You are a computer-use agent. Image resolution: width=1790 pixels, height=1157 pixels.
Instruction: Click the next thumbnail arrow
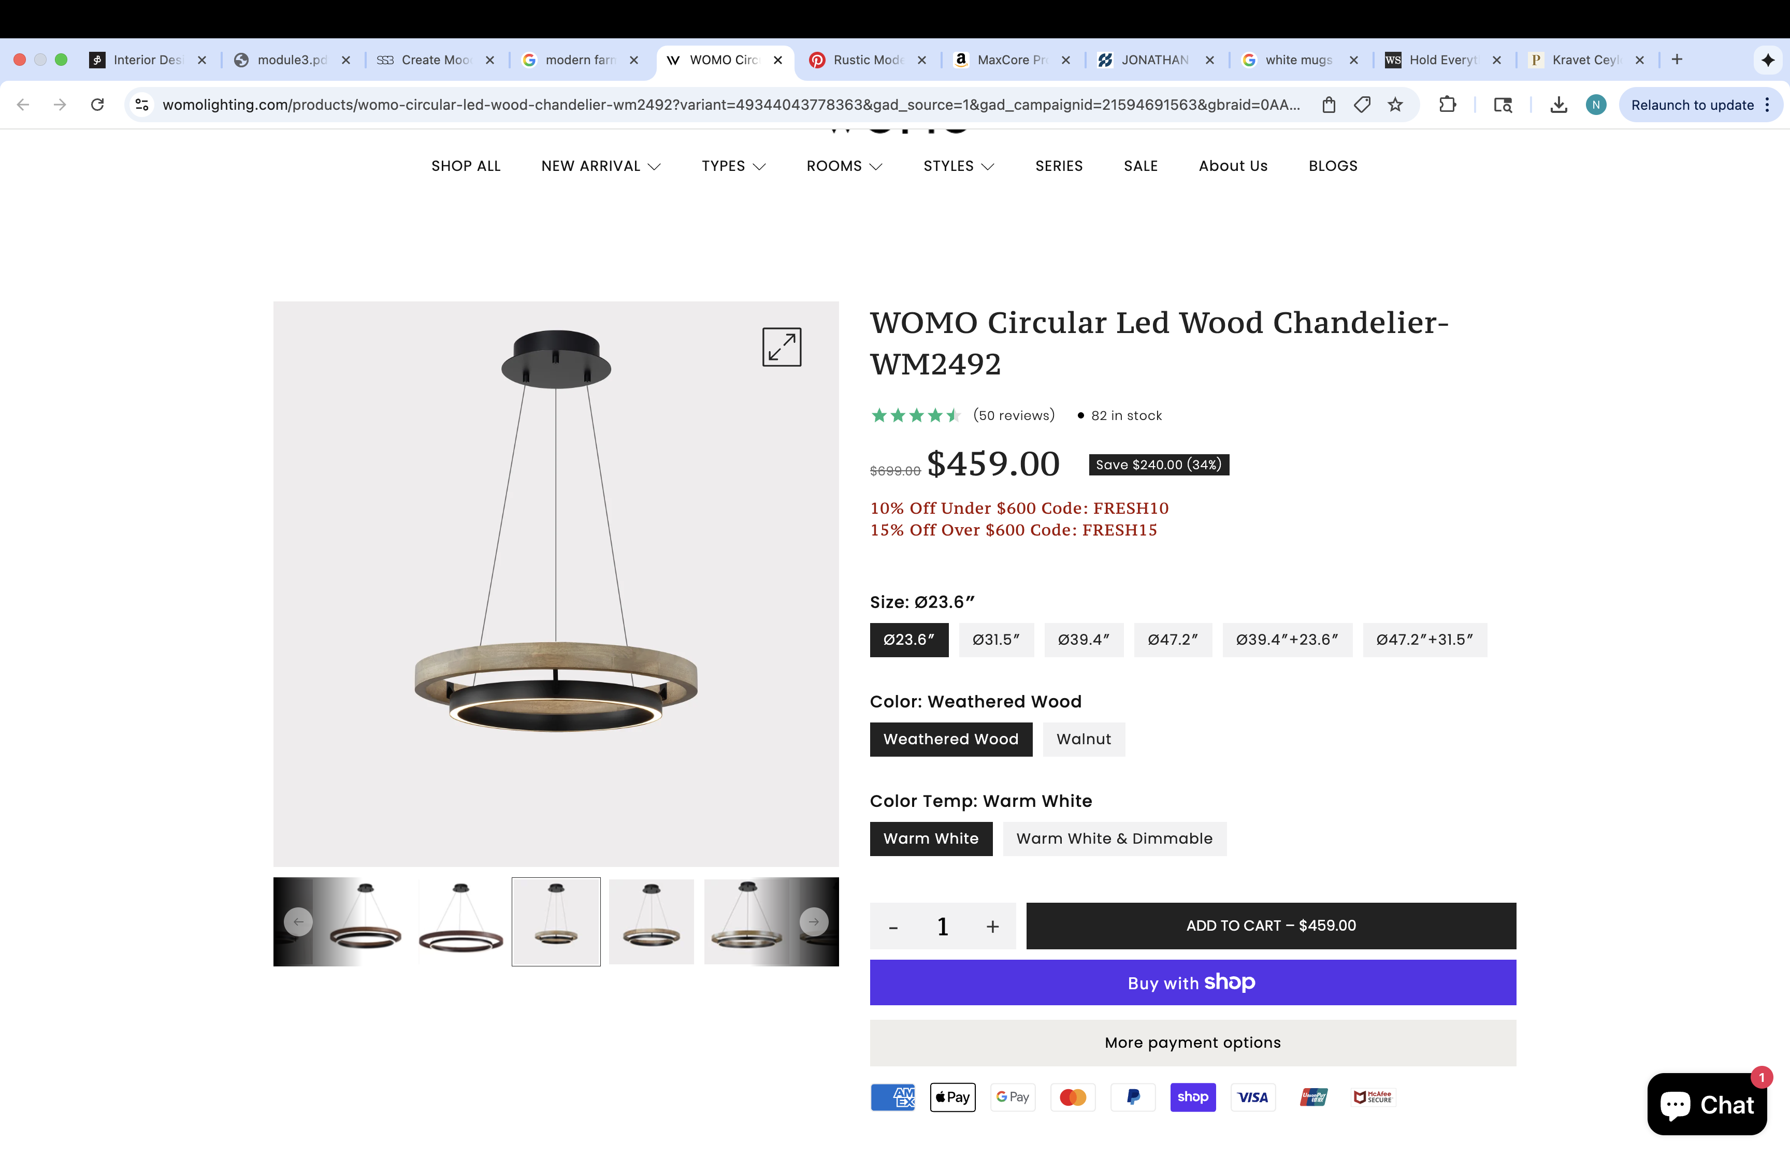814,922
